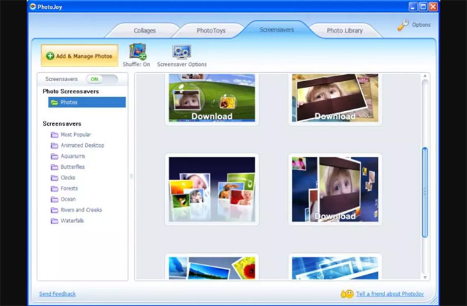Screen dimensions: 467x306
Task: Click the vertical scrollbar thumb
Action: click(x=425, y=192)
